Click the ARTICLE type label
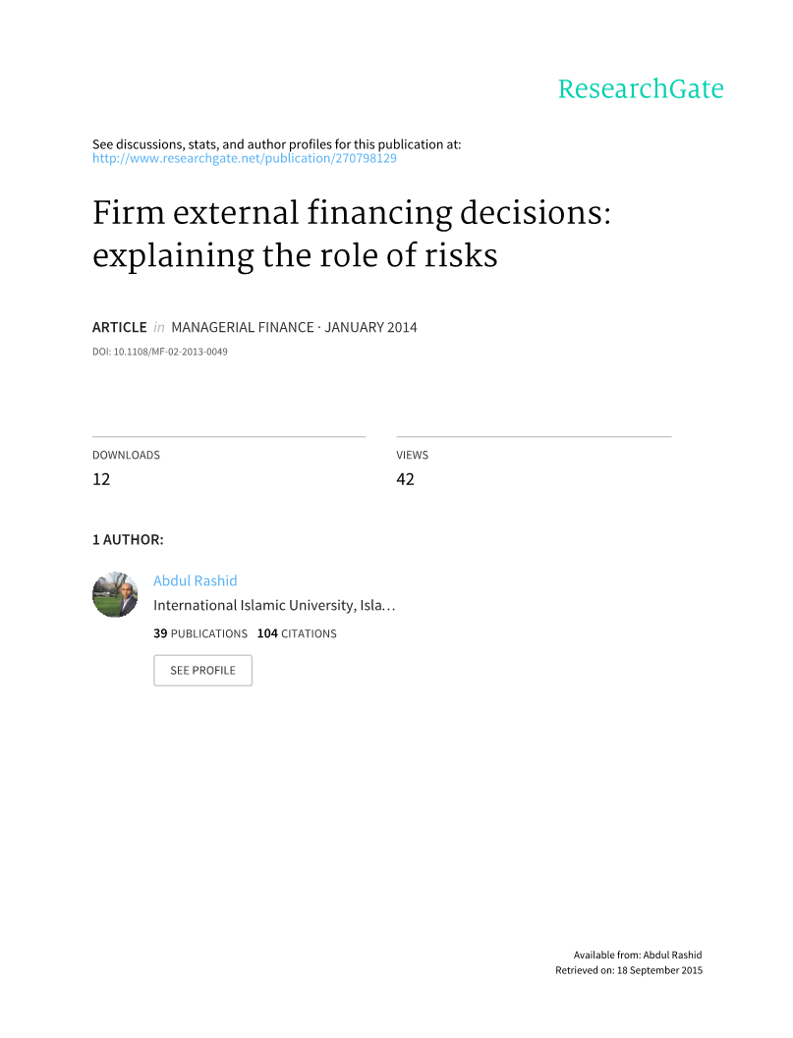This screenshot has width=793, height=1038. pyautogui.click(x=119, y=328)
